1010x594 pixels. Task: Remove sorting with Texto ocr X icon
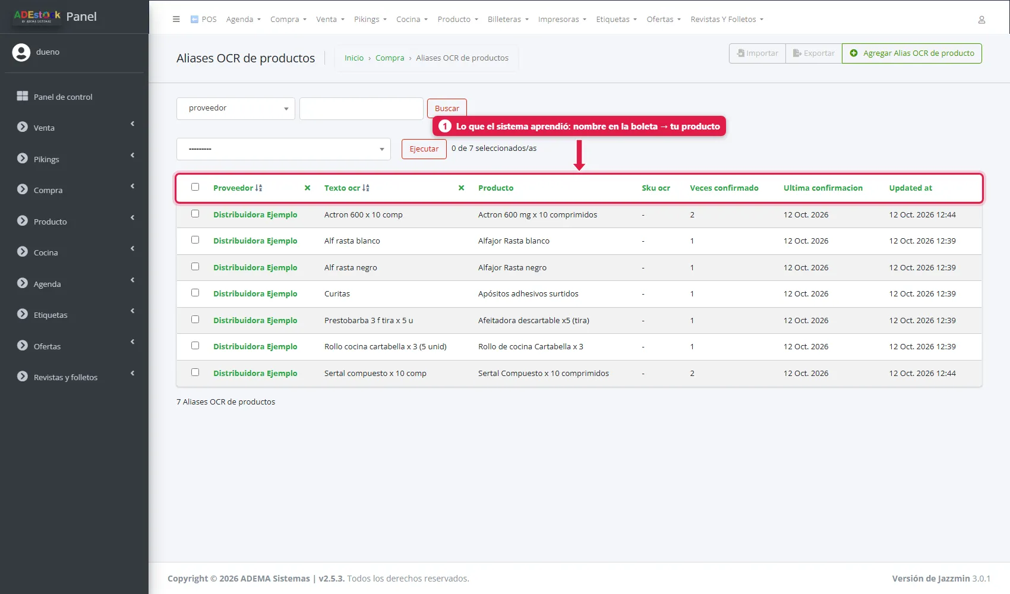click(x=461, y=188)
